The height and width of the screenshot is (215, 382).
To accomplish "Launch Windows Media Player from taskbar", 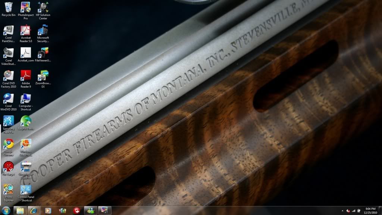I will tap(48, 211).
